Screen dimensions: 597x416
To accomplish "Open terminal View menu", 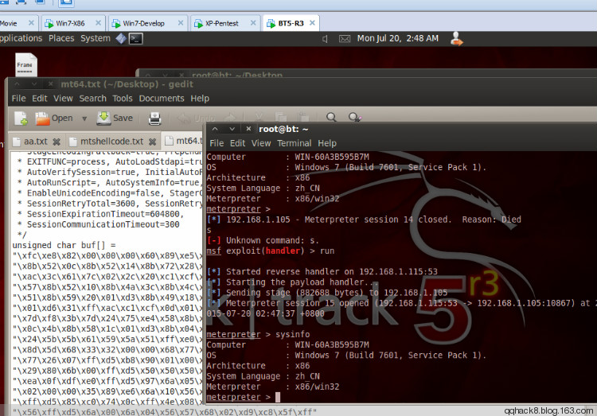I will tap(261, 143).
